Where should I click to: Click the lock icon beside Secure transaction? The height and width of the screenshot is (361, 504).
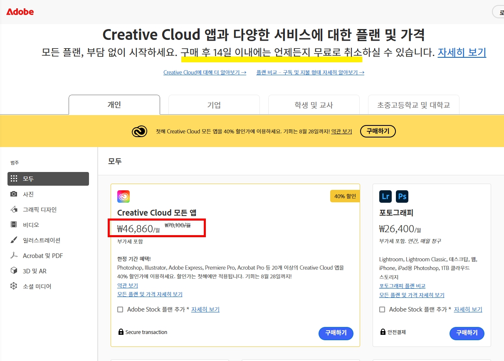point(121,332)
